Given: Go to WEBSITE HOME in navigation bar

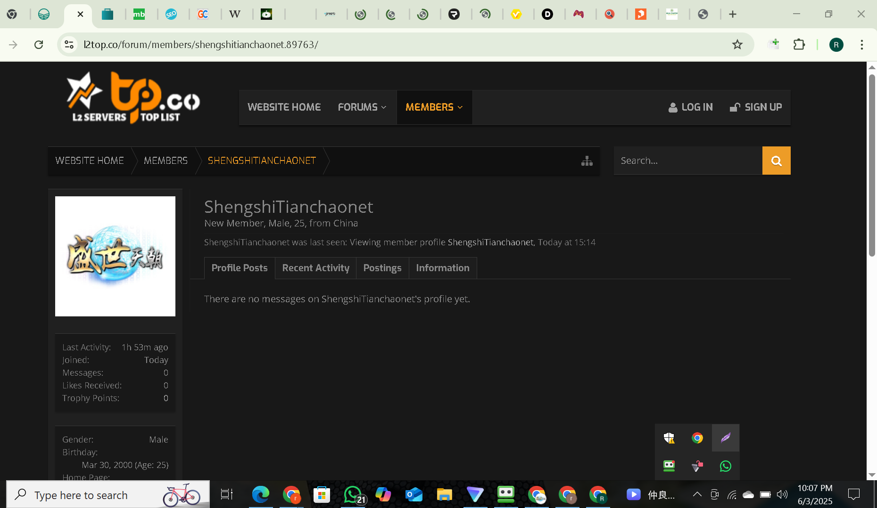Looking at the screenshot, I should pyautogui.click(x=284, y=107).
